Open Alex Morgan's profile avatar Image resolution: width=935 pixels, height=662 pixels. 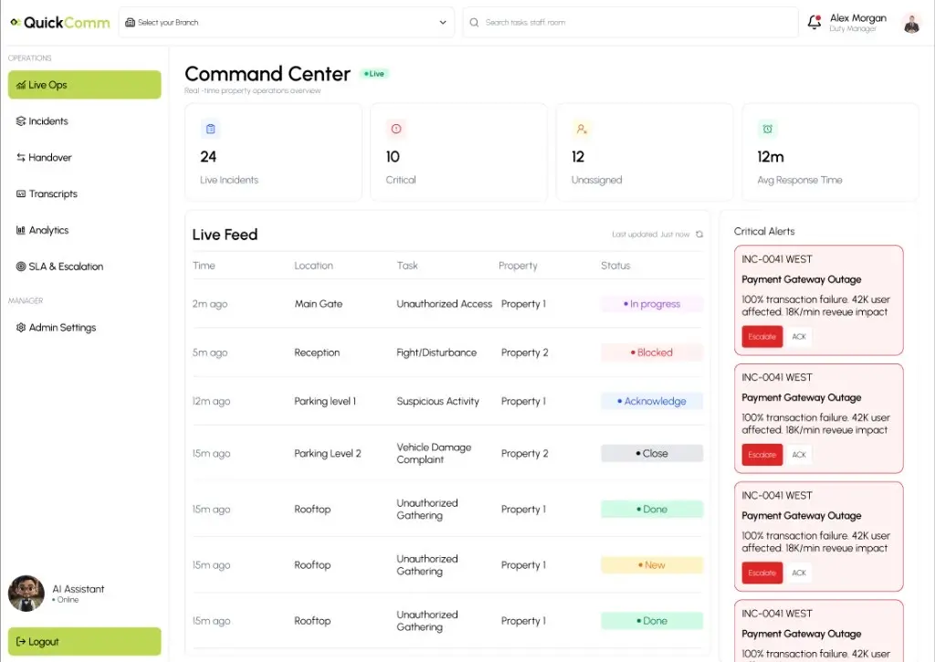[x=911, y=23]
